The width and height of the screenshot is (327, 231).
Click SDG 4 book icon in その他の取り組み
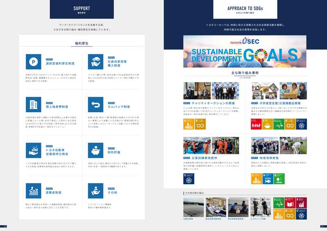(290, 203)
